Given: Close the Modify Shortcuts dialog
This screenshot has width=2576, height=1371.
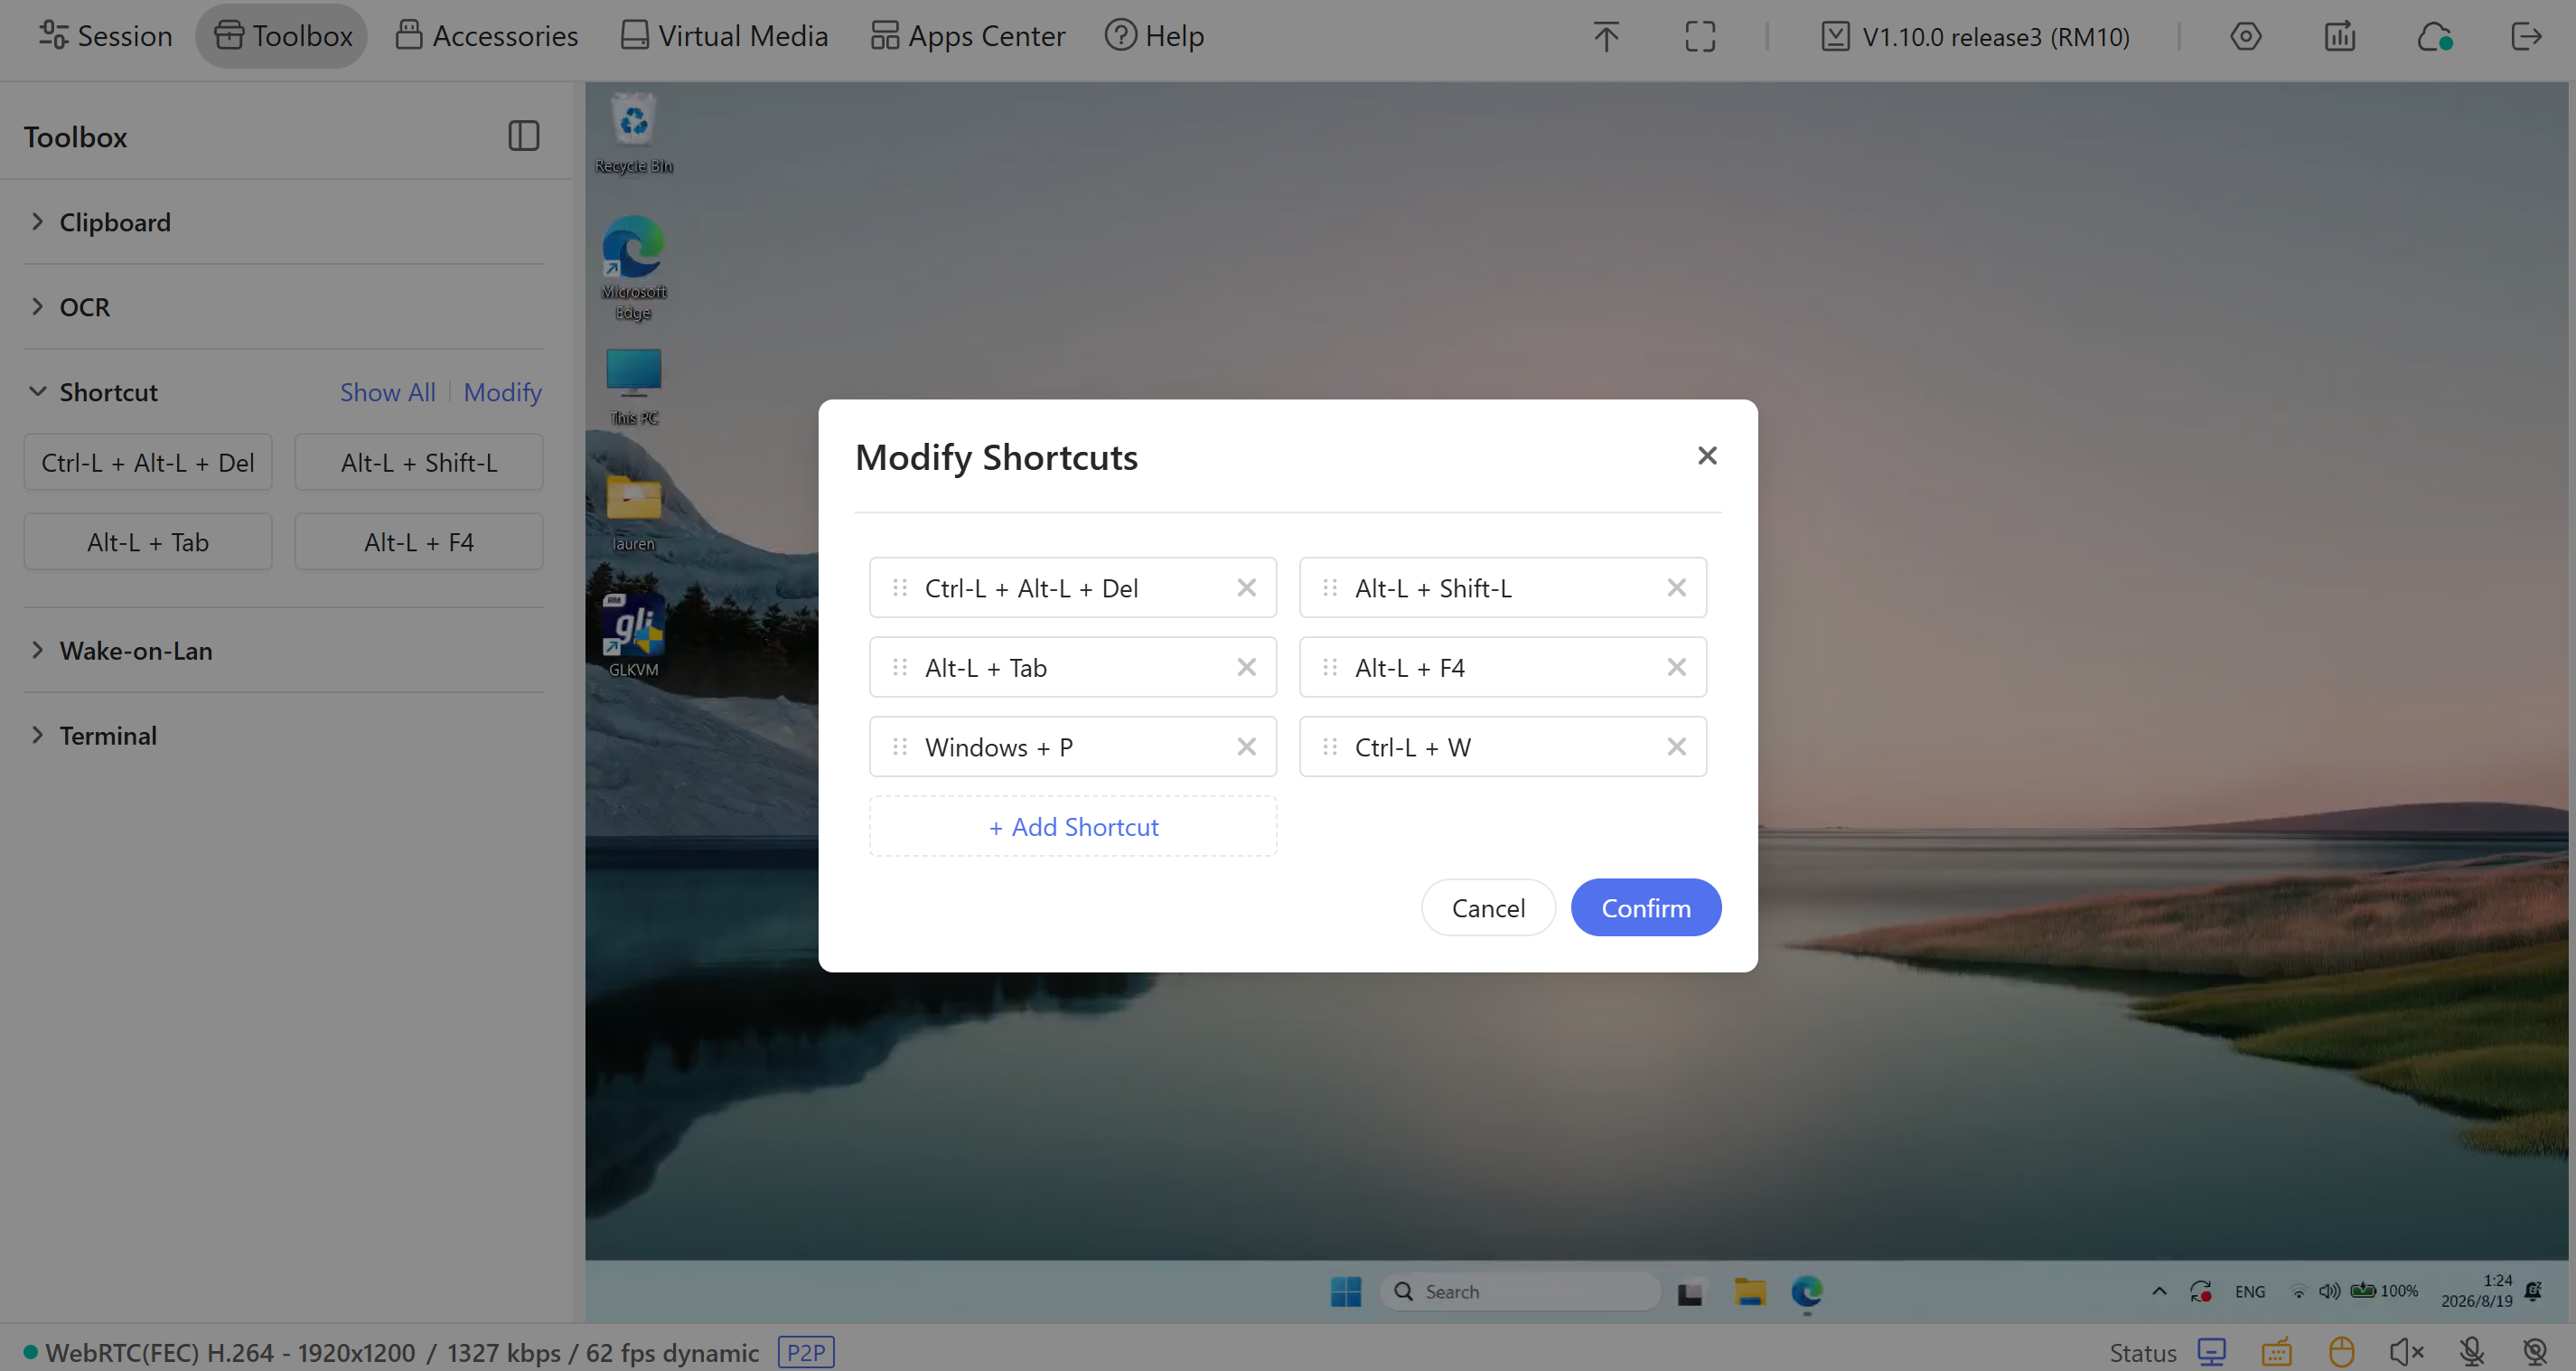Looking at the screenshot, I should [1707, 456].
